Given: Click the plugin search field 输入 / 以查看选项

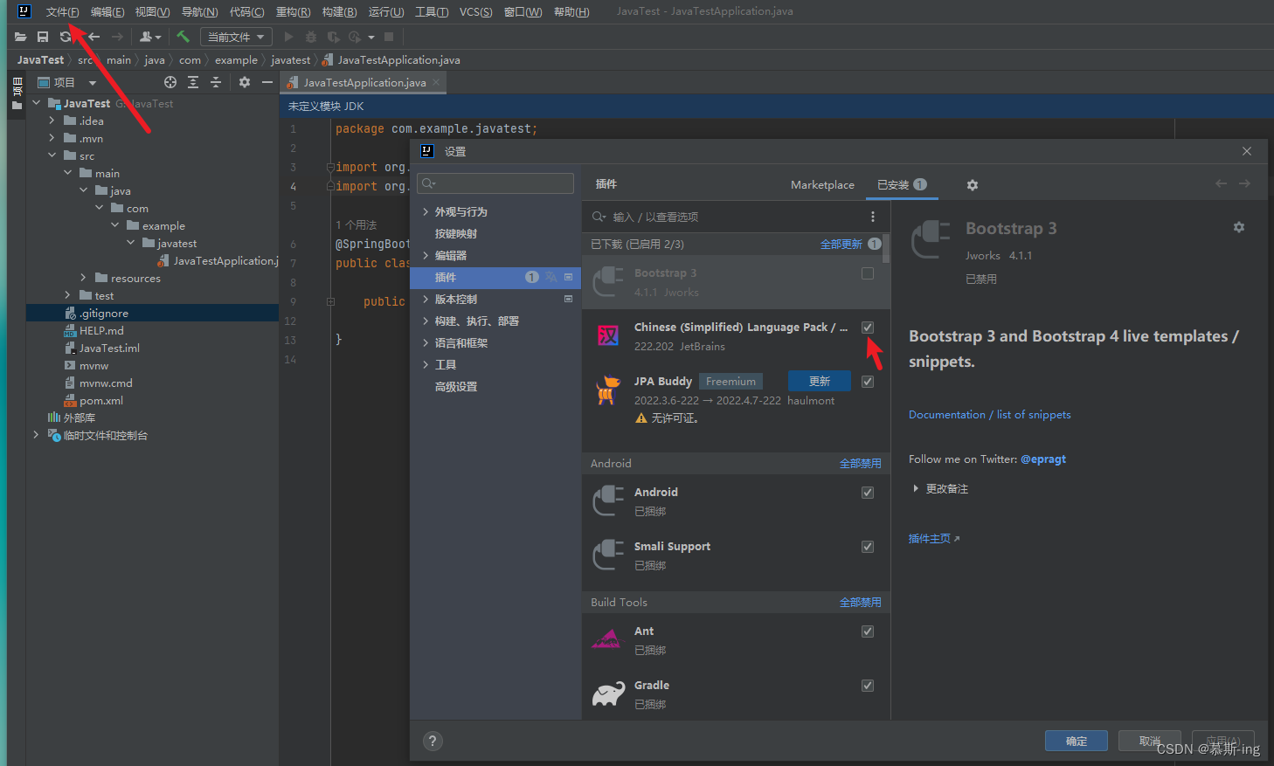Looking at the screenshot, I should (x=724, y=217).
